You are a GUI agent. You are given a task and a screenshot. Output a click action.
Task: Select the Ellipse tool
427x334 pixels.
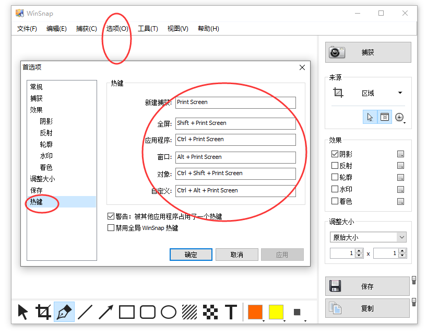169,312
